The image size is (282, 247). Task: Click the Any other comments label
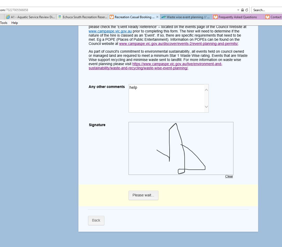point(107,87)
